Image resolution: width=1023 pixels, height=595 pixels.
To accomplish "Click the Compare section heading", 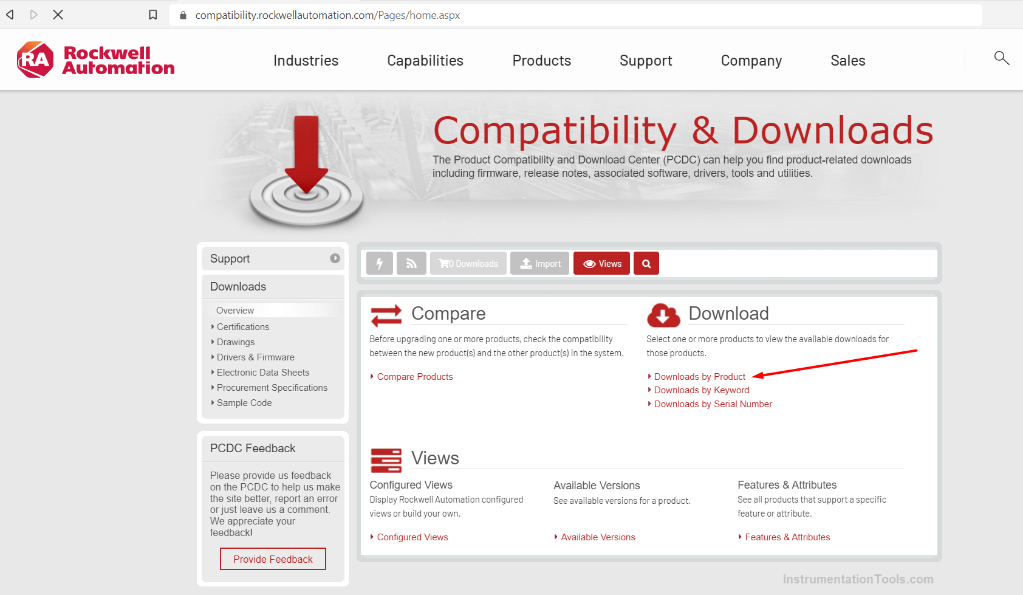I will (x=448, y=313).
